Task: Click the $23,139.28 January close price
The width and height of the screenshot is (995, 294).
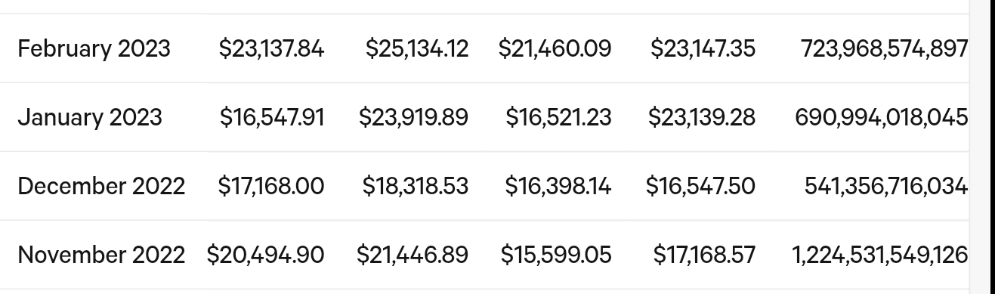Action: point(701,117)
